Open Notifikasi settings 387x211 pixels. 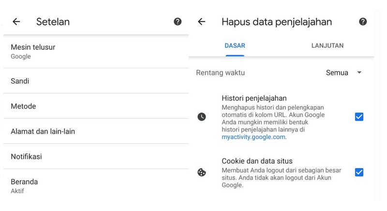[x=96, y=156]
